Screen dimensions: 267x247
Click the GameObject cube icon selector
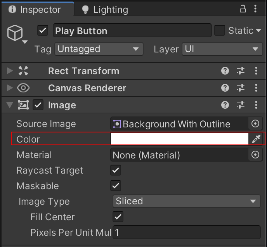(17, 35)
